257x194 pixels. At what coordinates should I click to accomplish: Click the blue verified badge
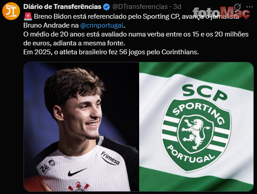pyautogui.click(x=107, y=7)
